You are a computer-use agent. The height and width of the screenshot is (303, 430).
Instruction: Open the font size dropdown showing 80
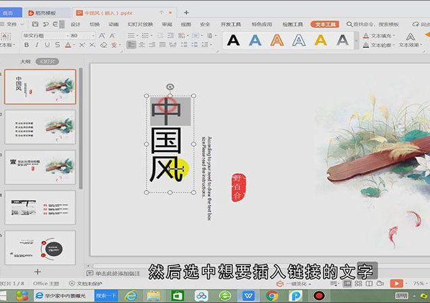94,36
